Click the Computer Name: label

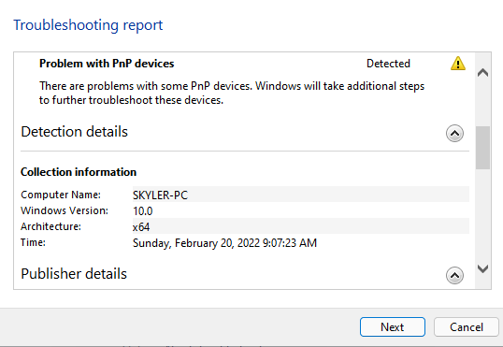click(x=61, y=195)
